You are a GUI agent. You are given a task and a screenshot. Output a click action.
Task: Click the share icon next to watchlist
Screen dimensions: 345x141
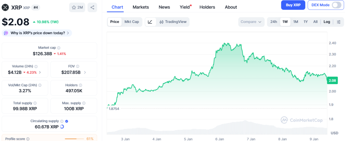pos(92,7)
